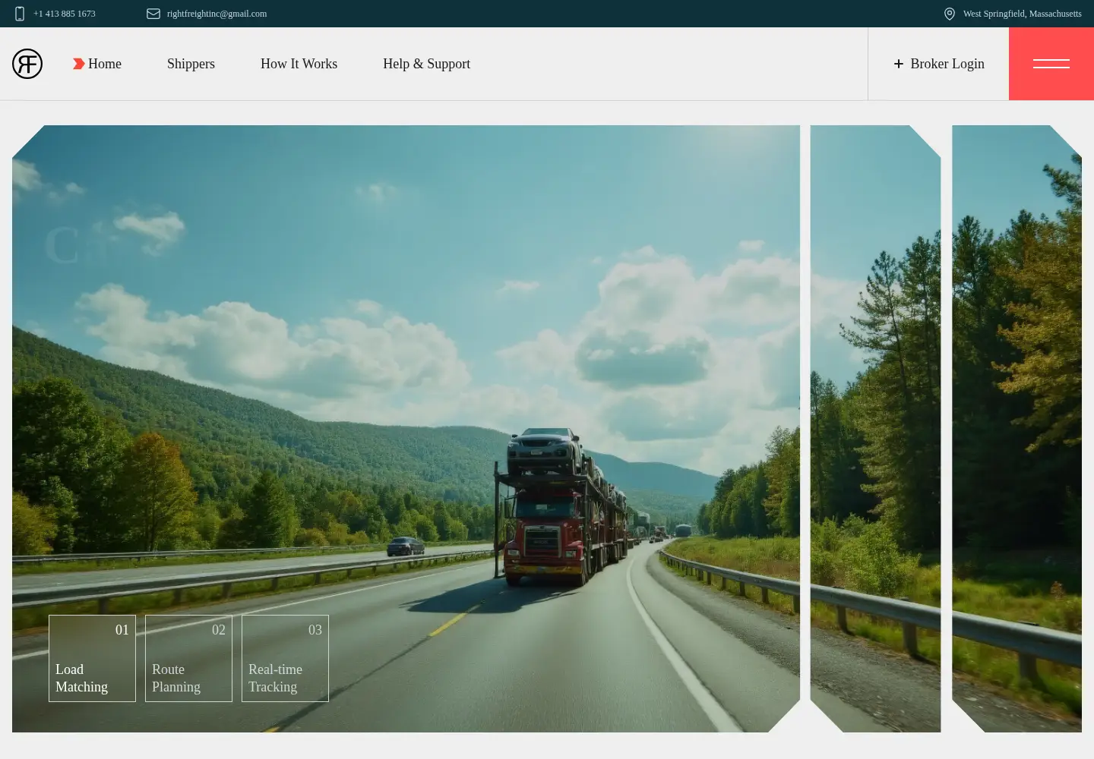
Task: Click the rightmost forest image panel
Action: [1017, 429]
